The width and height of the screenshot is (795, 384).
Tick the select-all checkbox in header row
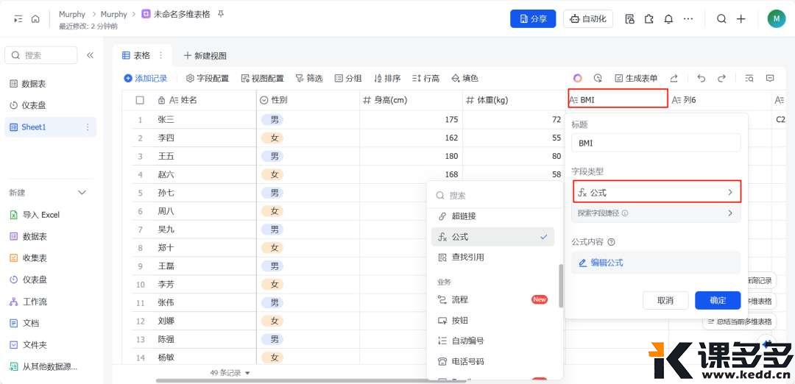coord(140,100)
